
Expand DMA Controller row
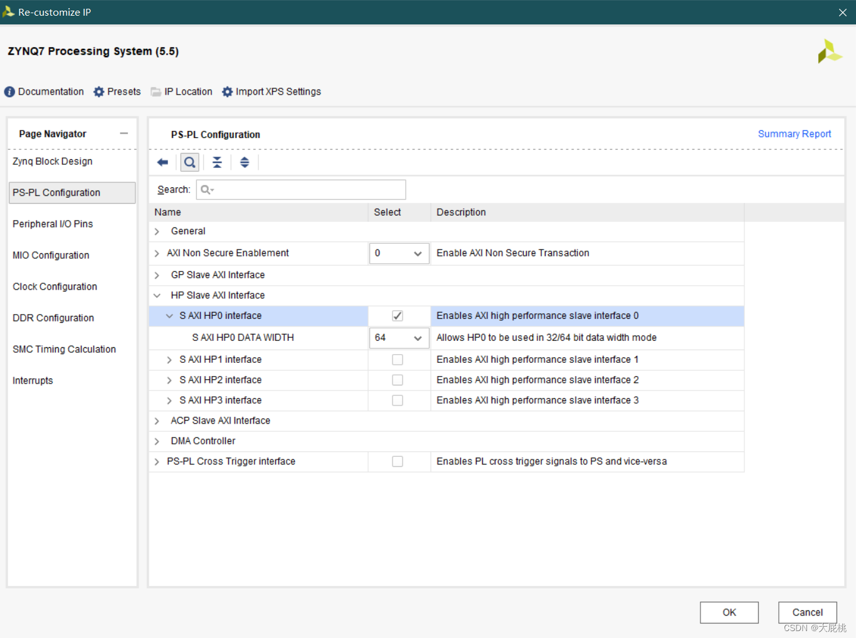[x=157, y=441]
